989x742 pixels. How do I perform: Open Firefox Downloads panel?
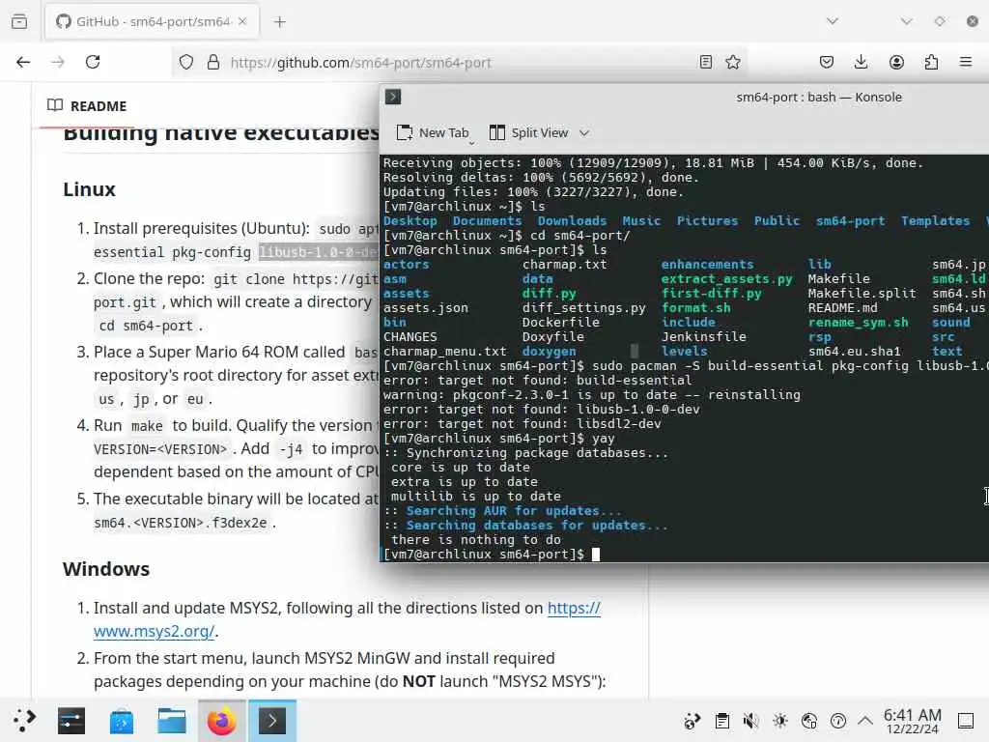point(861,62)
